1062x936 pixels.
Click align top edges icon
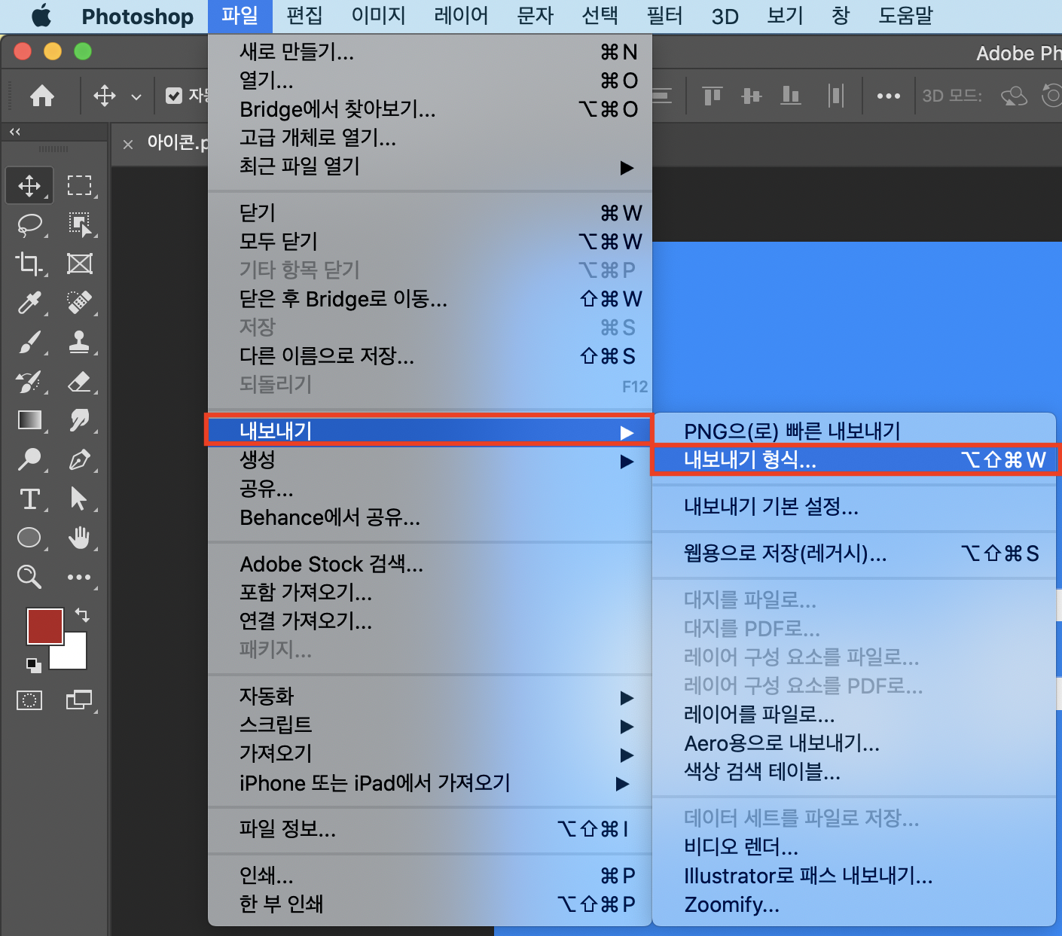point(713,96)
